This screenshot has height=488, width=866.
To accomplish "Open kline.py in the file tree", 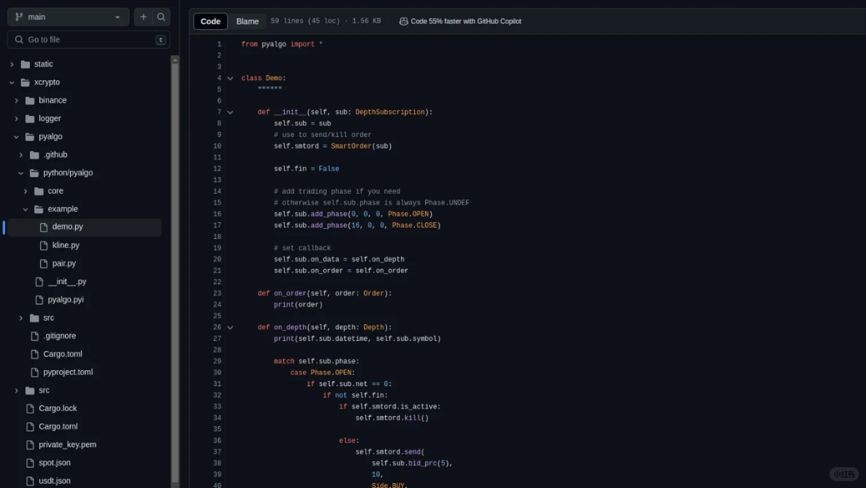I will coord(66,245).
